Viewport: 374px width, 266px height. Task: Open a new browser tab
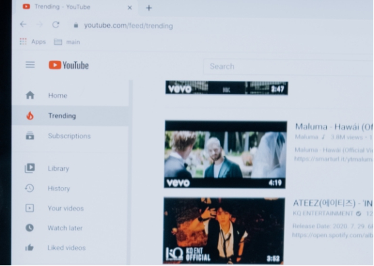[x=149, y=8]
